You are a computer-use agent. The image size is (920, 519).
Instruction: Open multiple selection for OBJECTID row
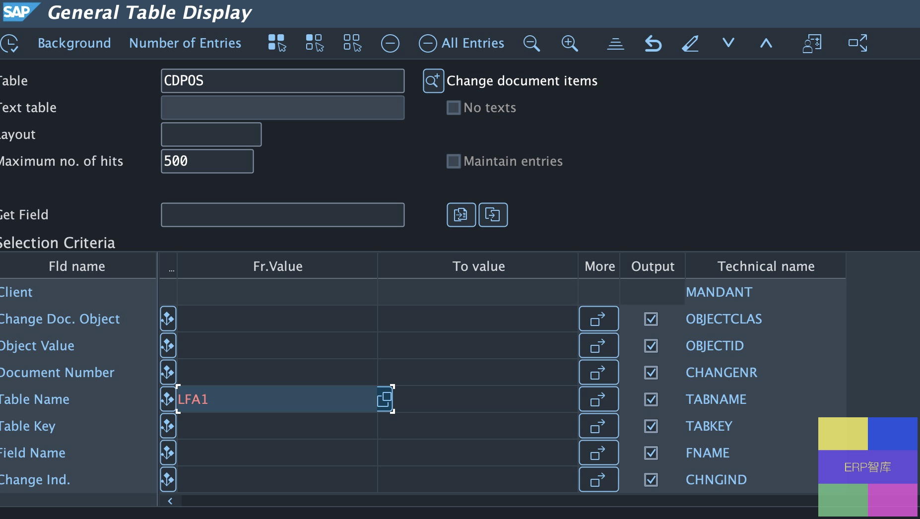pyautogui.click(x=598, y=345)
